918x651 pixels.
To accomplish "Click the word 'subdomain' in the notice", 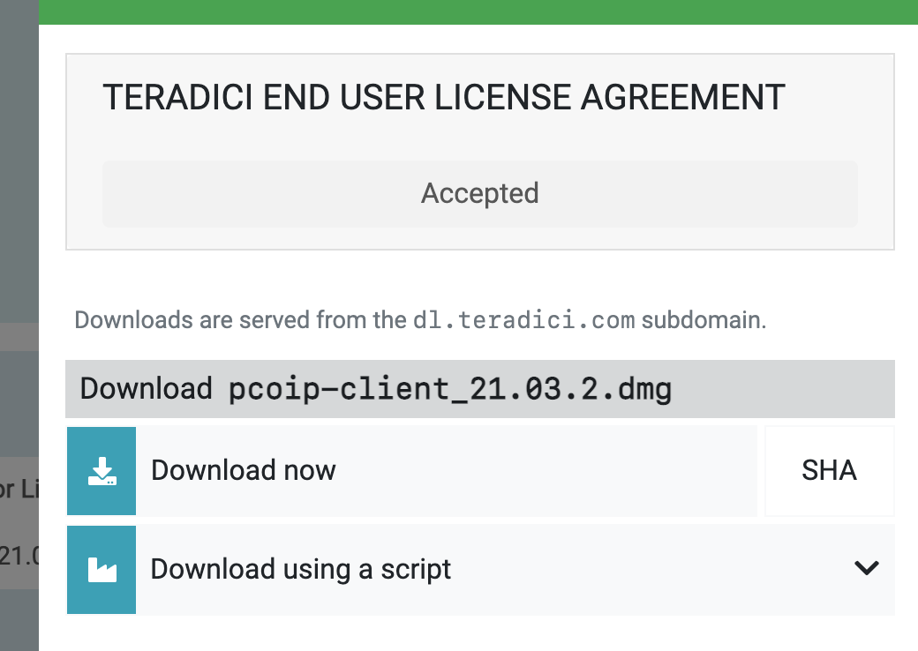I will click(x=702, y=319).
